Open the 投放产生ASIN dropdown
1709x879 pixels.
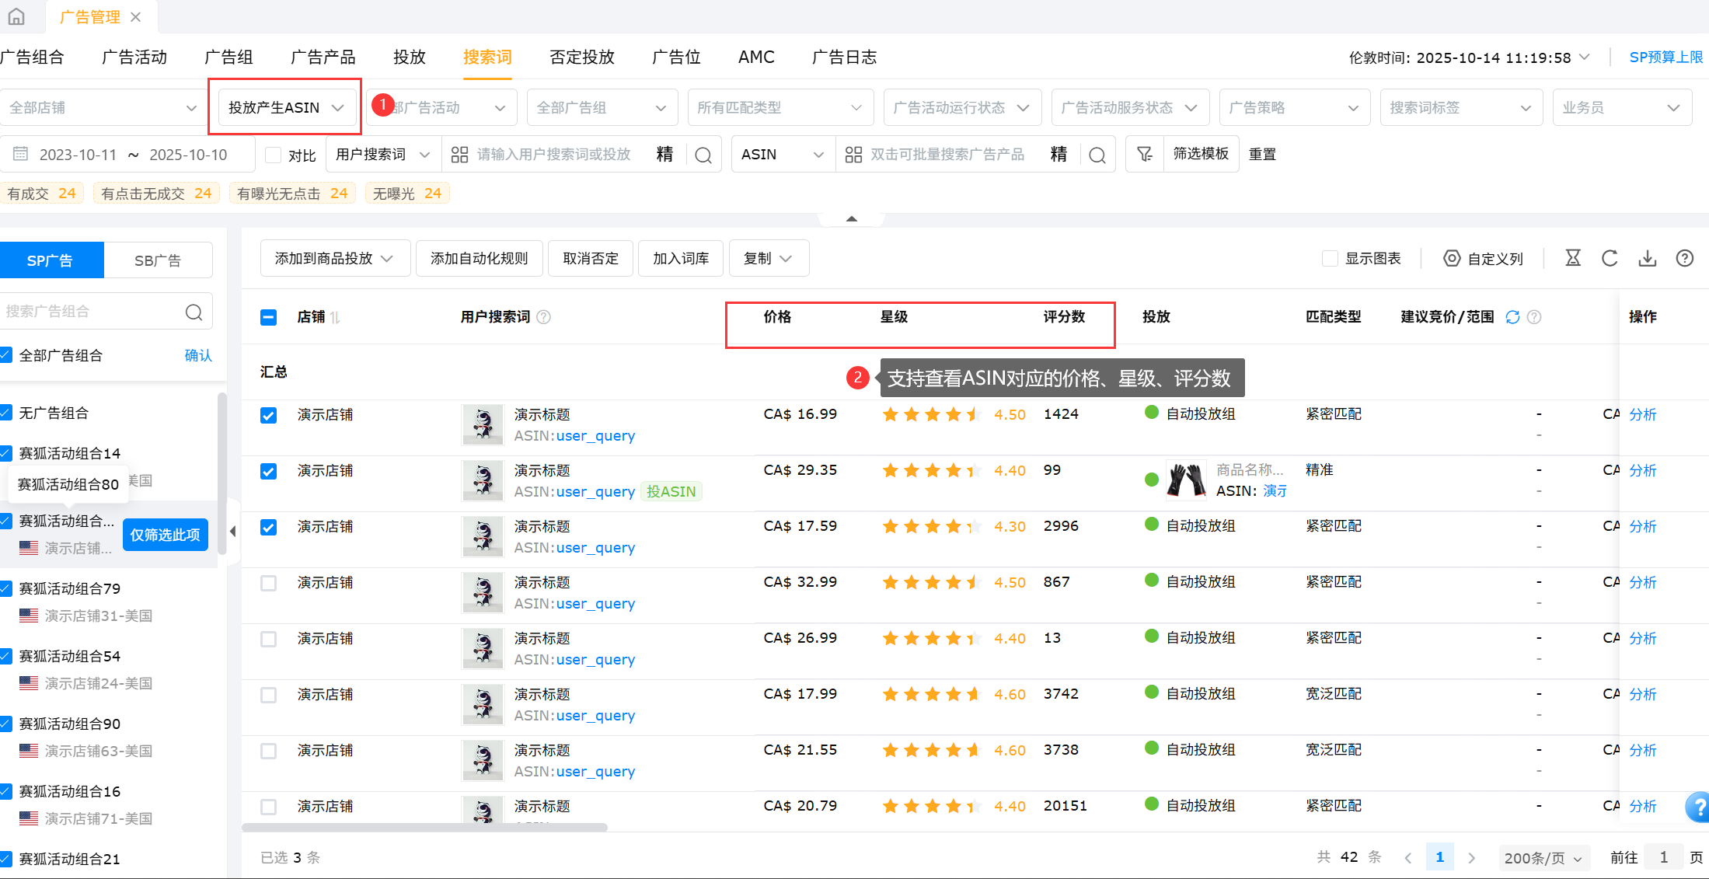(284, 107)
